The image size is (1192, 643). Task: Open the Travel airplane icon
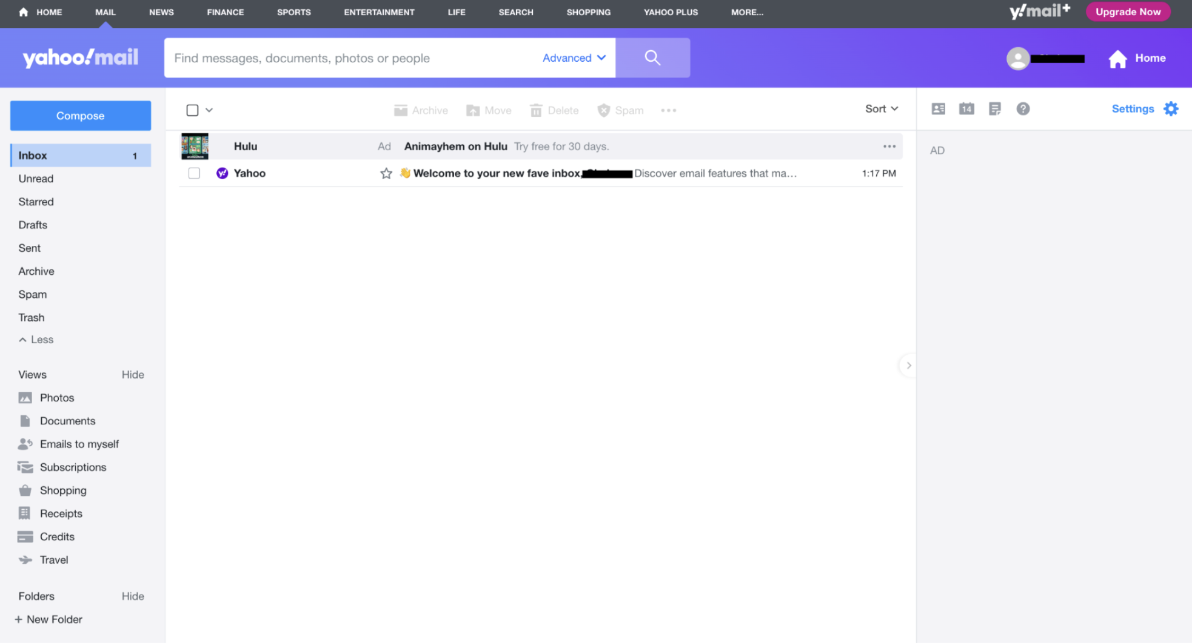tap(25, 560)
